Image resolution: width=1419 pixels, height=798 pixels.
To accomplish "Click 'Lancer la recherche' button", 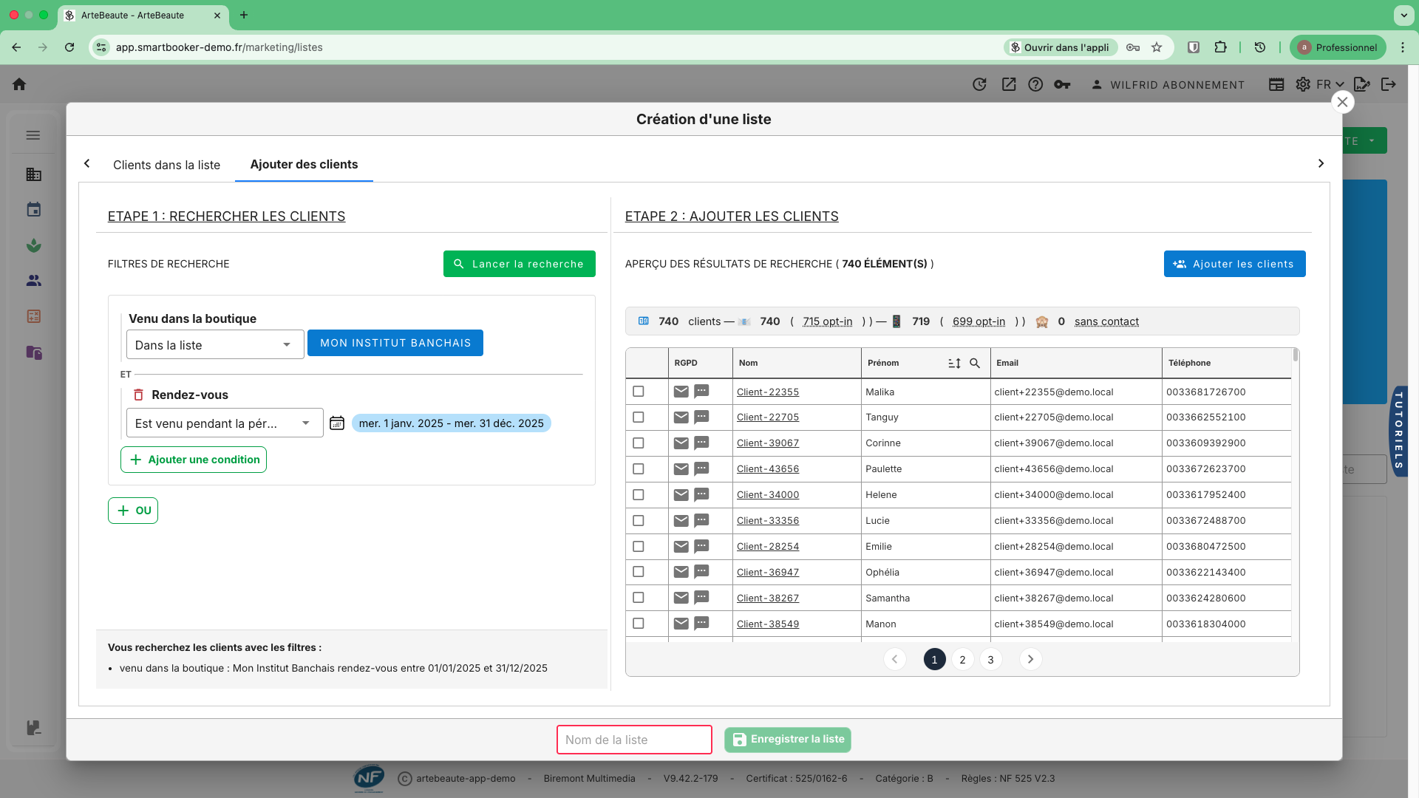I will [519, 264].
